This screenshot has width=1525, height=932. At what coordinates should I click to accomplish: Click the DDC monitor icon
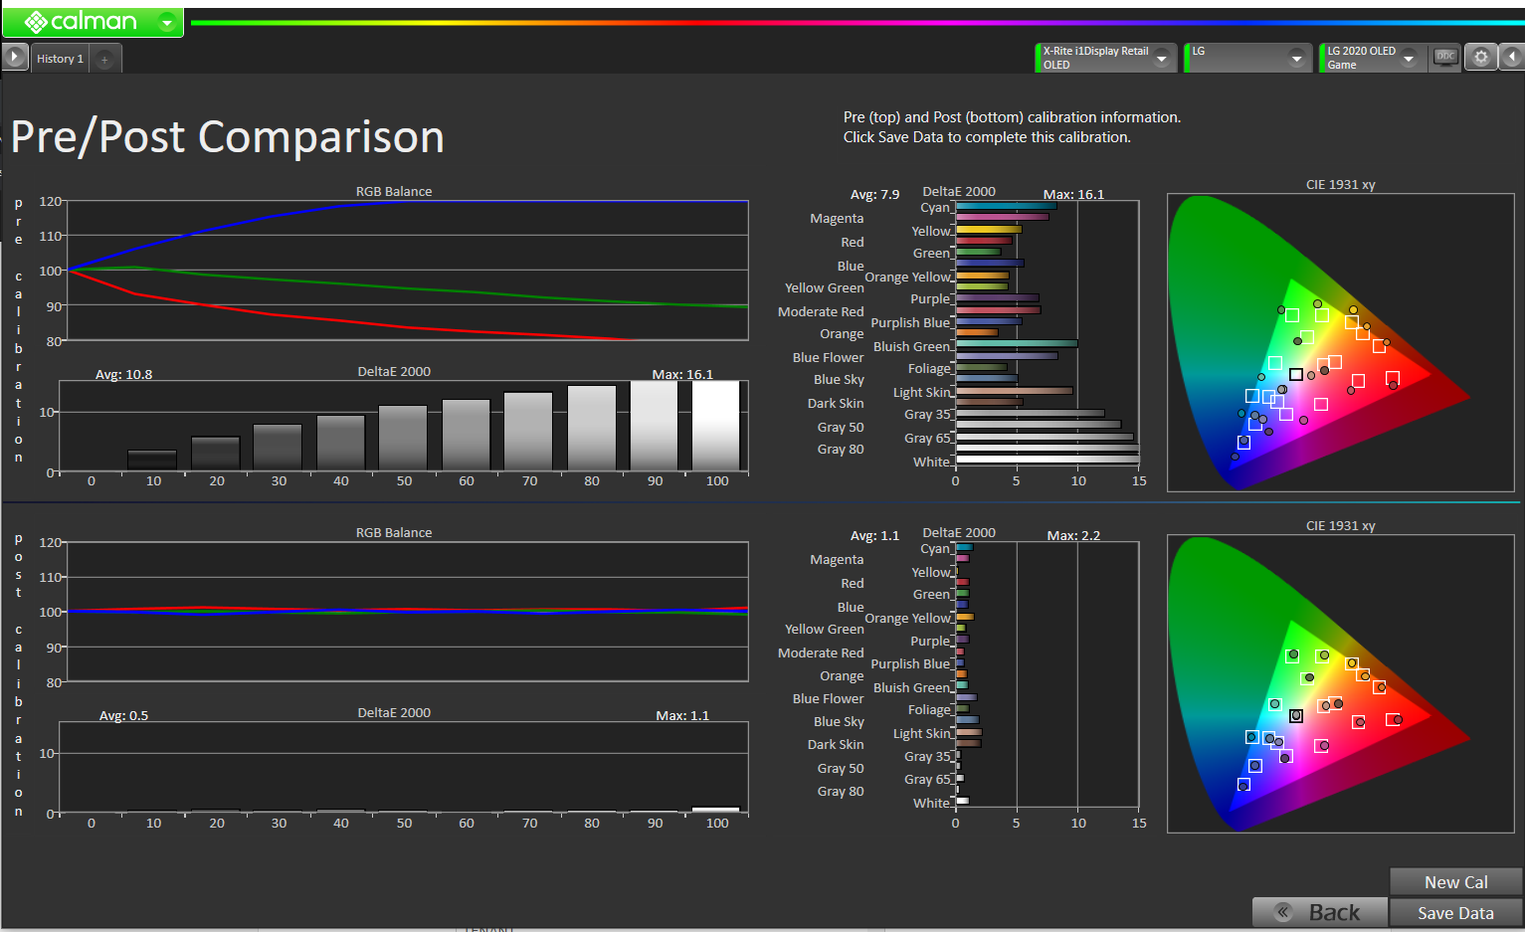(x=1445, y=58)
